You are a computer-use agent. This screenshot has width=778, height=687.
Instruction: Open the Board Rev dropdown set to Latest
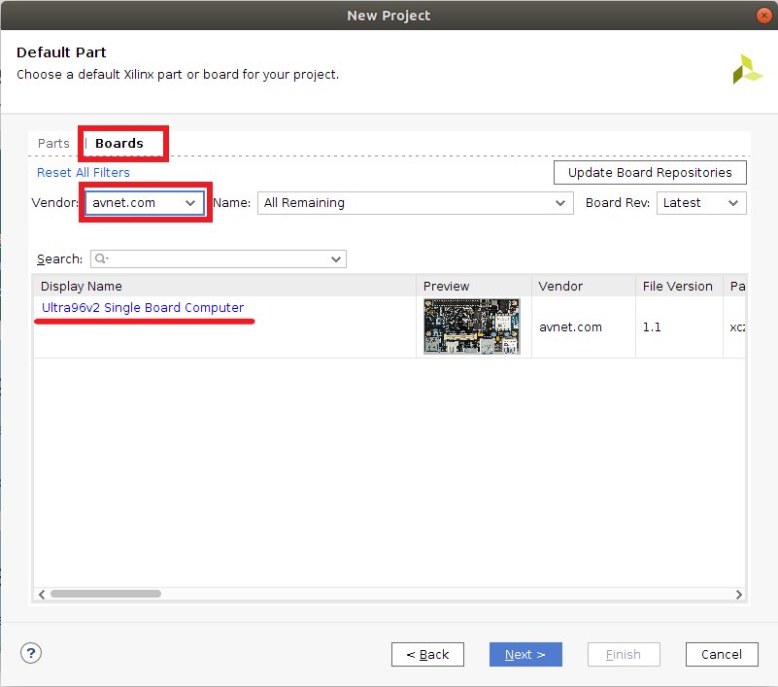(700, 203)
